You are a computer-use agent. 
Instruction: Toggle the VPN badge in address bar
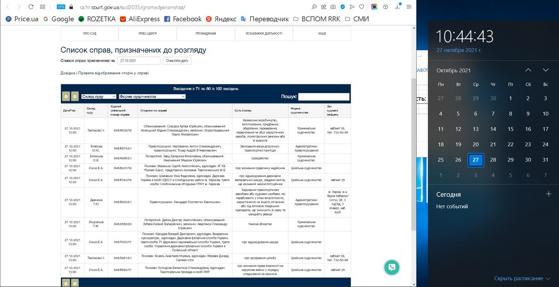(x=61, y=7)
